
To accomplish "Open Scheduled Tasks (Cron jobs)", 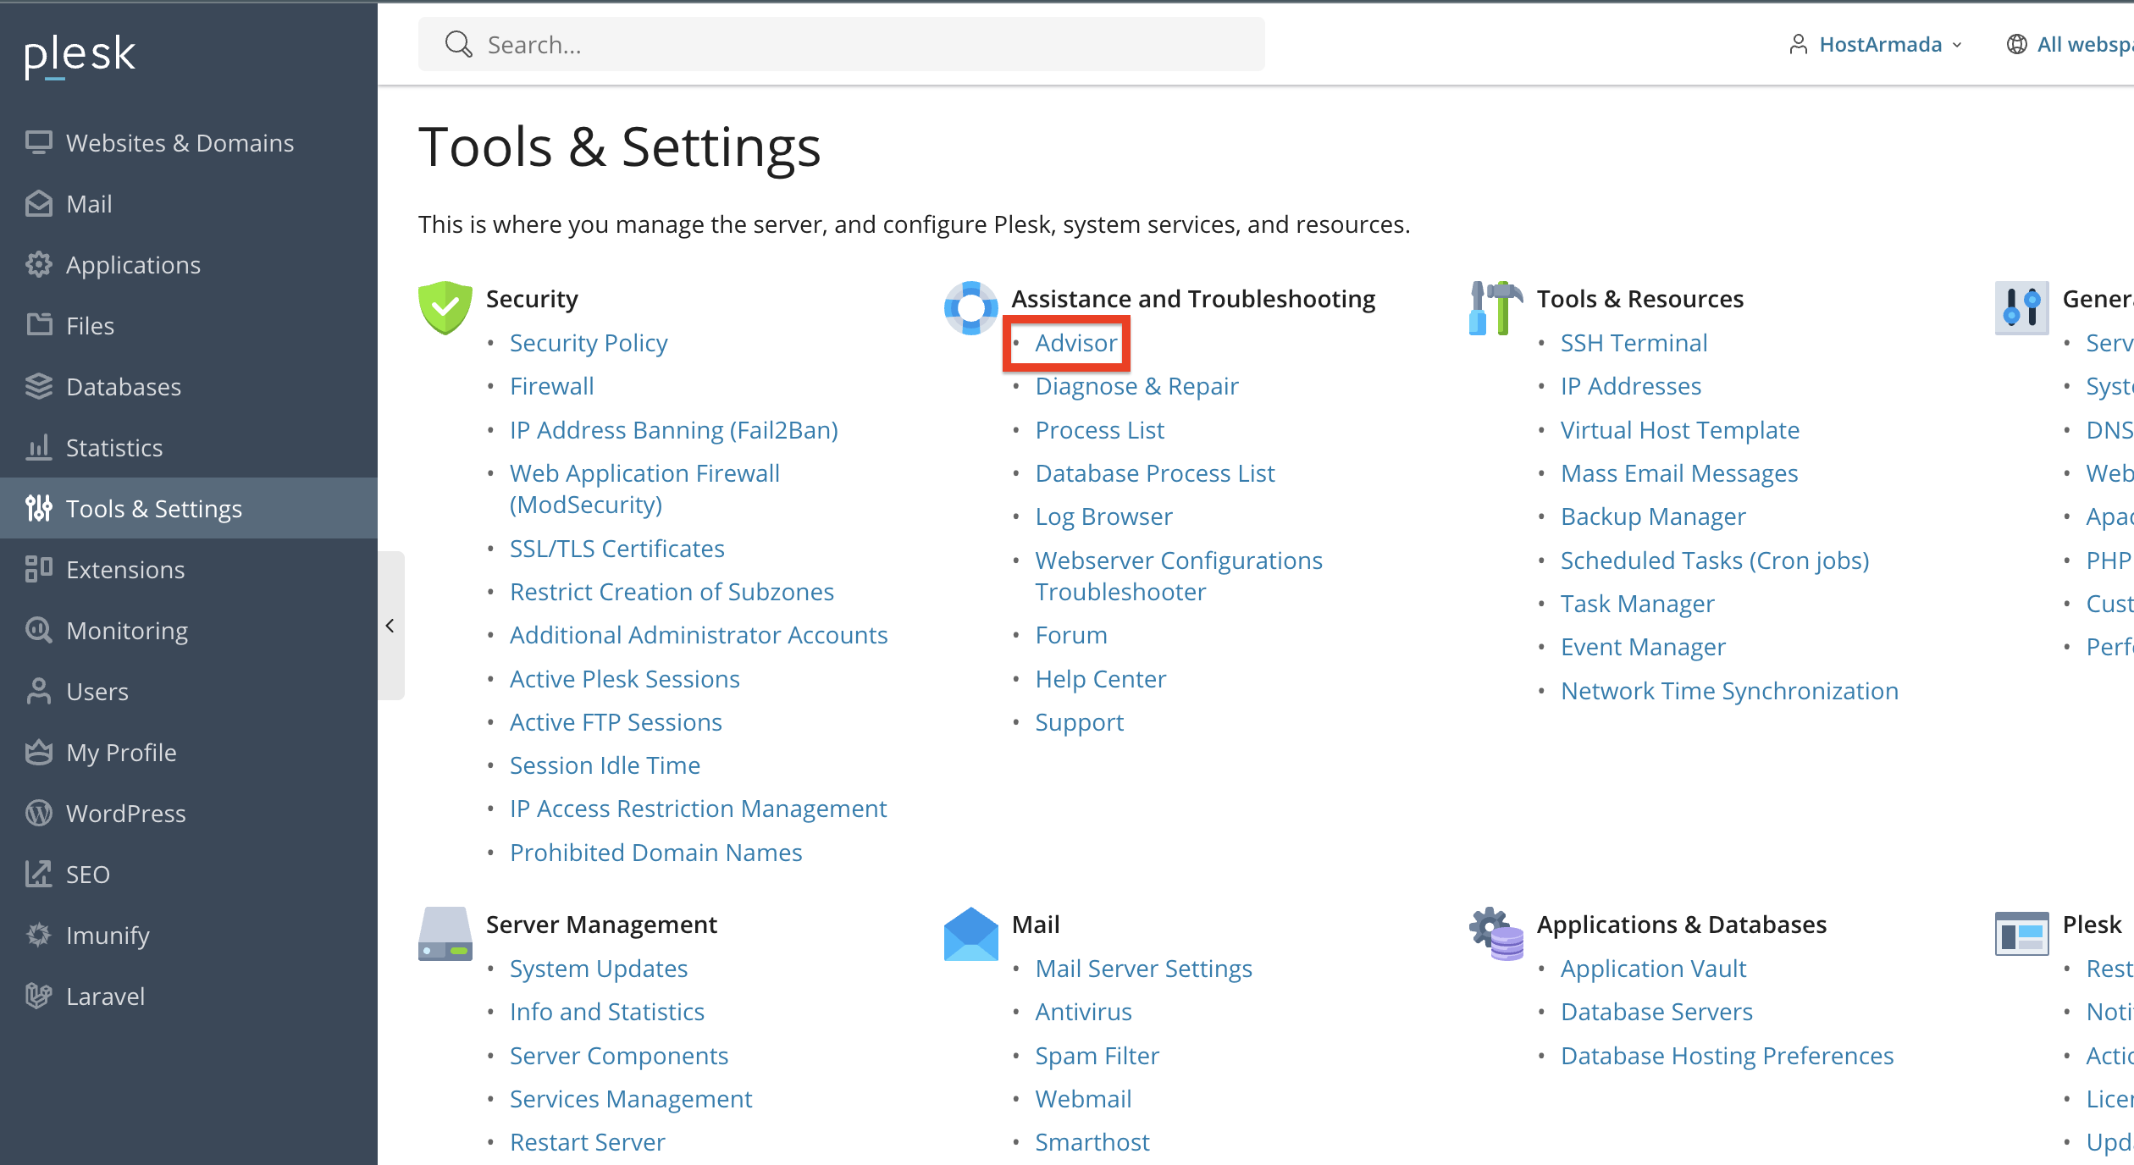I will click(x=1715, y=560).
